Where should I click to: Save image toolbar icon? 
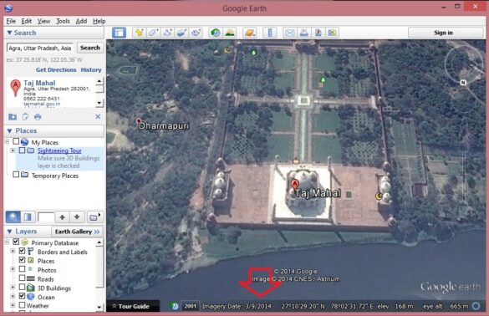click(318, 33)
